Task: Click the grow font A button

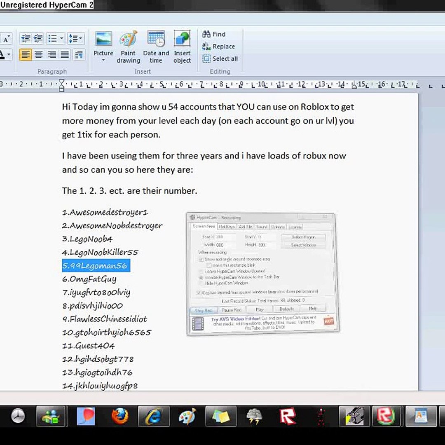Action: click(x=6, y=38)
